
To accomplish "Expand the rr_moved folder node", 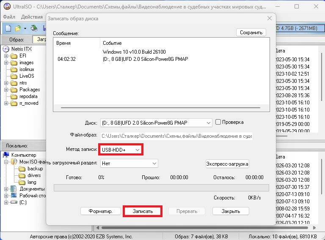I will (6, 103).
